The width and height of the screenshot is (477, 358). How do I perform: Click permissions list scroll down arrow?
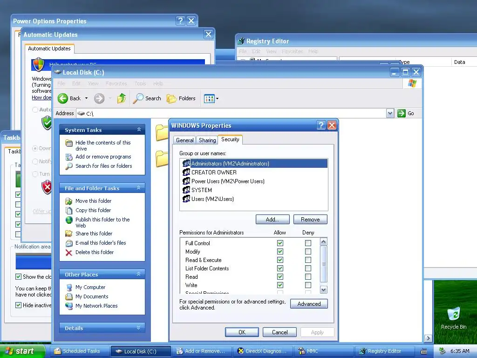pos(324,290)
